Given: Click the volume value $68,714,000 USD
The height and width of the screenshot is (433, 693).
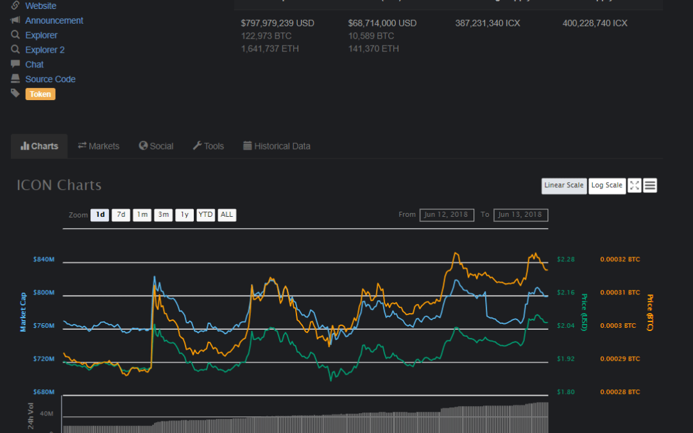Looking at the screenshot, I should [x=382, y=23].
